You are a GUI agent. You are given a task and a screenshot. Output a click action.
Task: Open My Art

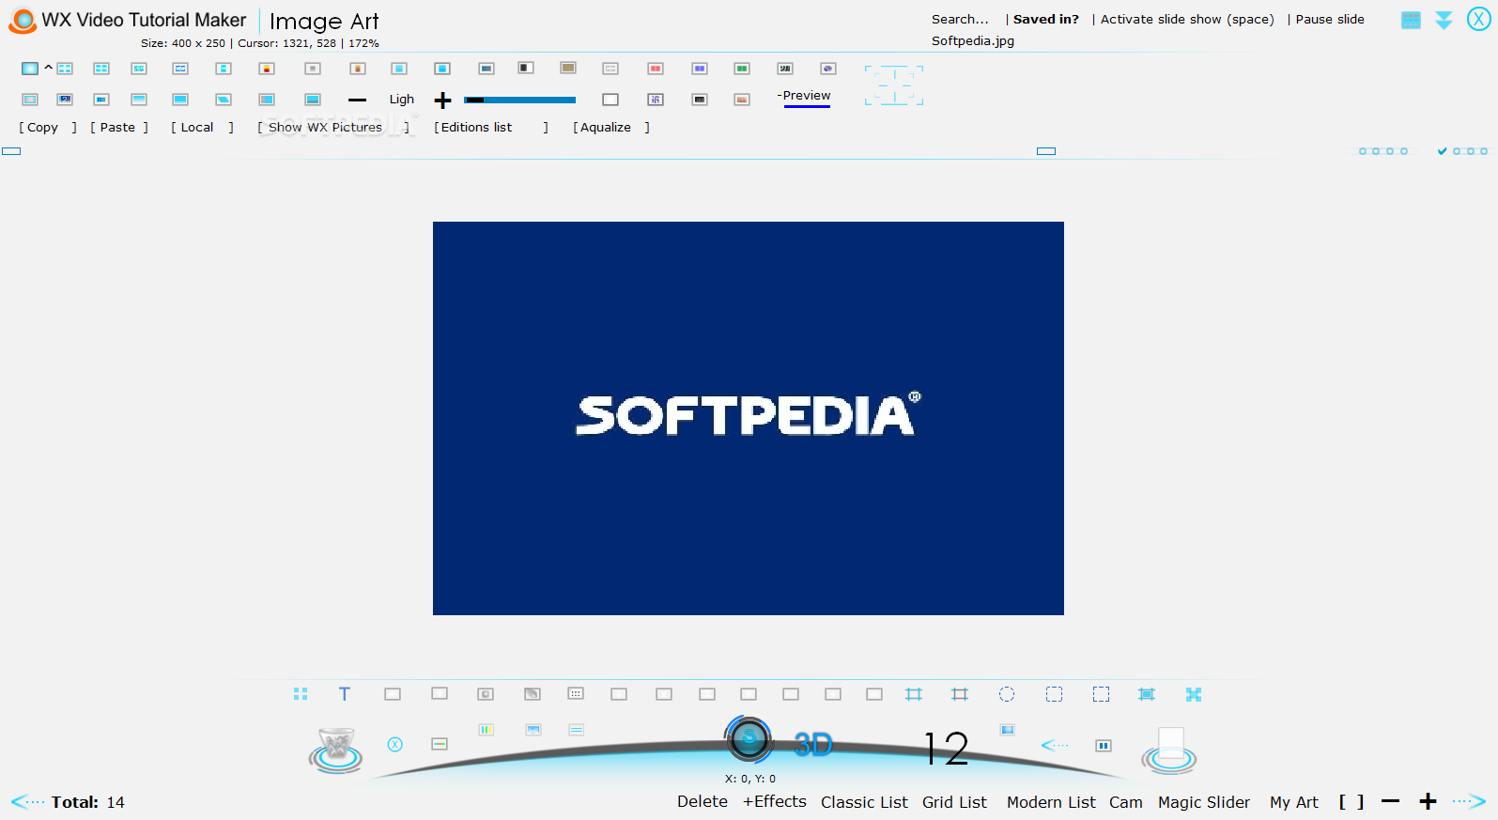[x=1294, y=802]
